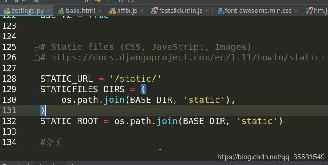The height and width of the screenshot is (165, 328).
Task: Click BASE_DIR on line 130
Action: point(152,100)
